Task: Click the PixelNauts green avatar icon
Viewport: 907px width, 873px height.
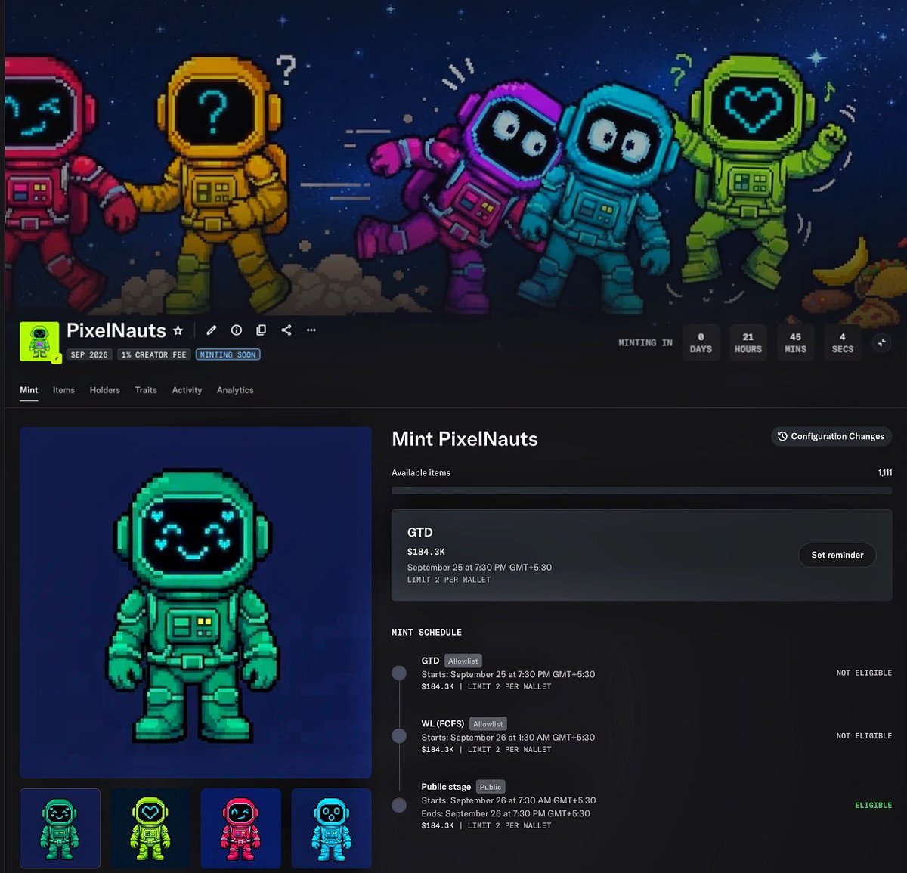Action: (39, 342)
